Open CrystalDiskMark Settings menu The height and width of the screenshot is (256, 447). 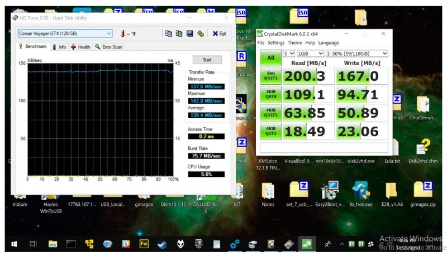(276, 42)
